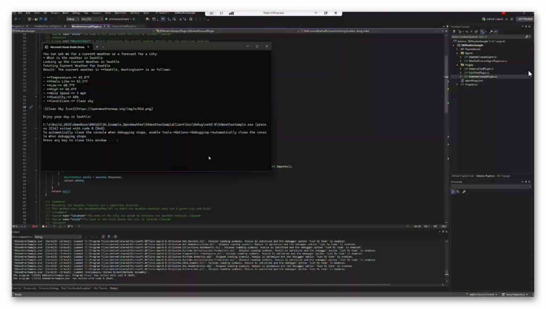Toggle Preview Selected Items in Solution Explorer toolbar
546x309 pixels.
(495, 31)
